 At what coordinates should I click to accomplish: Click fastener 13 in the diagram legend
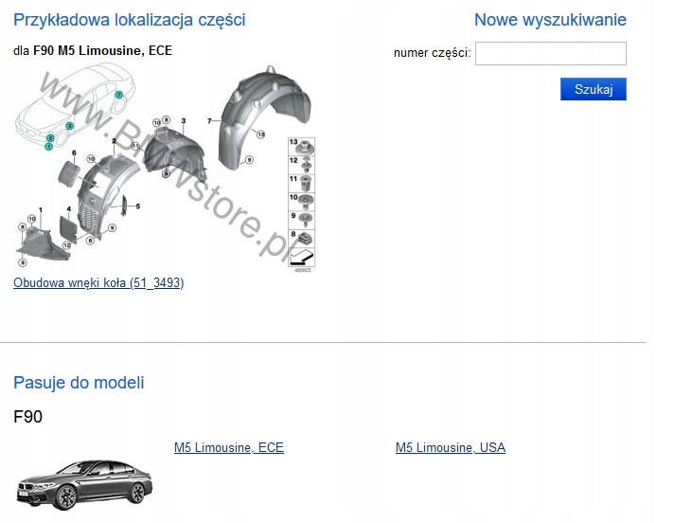point(301,147)
